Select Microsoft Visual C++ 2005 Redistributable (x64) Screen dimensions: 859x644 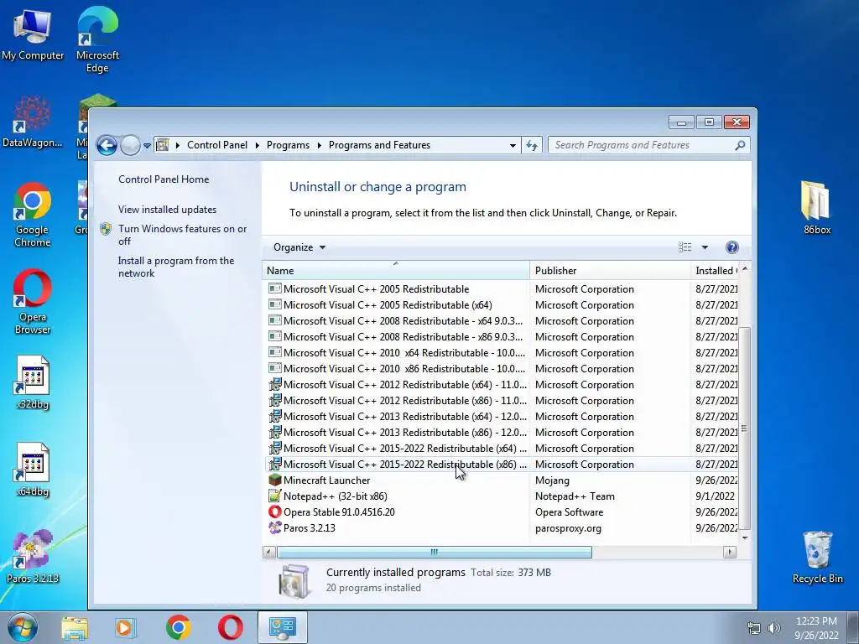pyautogui.click(x=502, y=305)
